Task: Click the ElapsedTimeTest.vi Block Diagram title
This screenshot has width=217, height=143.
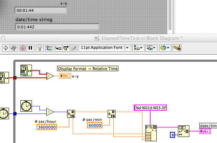Action: tap(142, 38)
